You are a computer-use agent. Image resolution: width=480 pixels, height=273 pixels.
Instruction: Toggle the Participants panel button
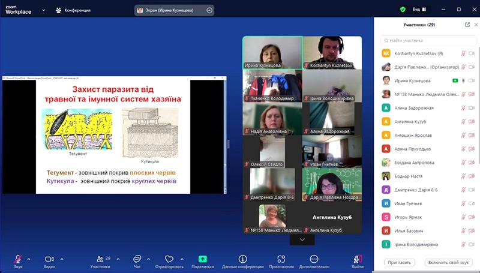99,259
